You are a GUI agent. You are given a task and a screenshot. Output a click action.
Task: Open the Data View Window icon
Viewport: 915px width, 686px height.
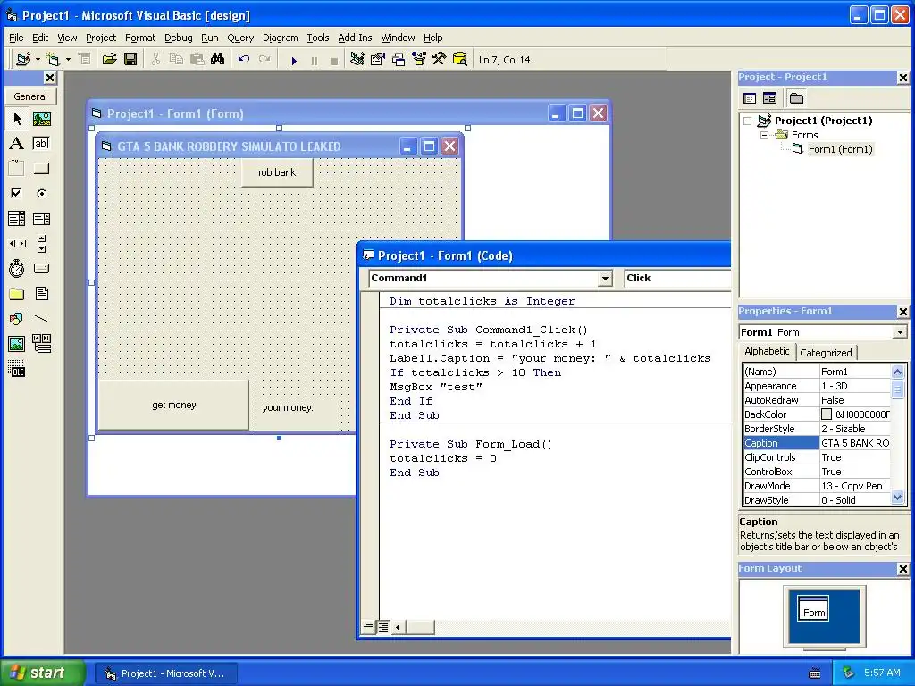pos(460,60)
